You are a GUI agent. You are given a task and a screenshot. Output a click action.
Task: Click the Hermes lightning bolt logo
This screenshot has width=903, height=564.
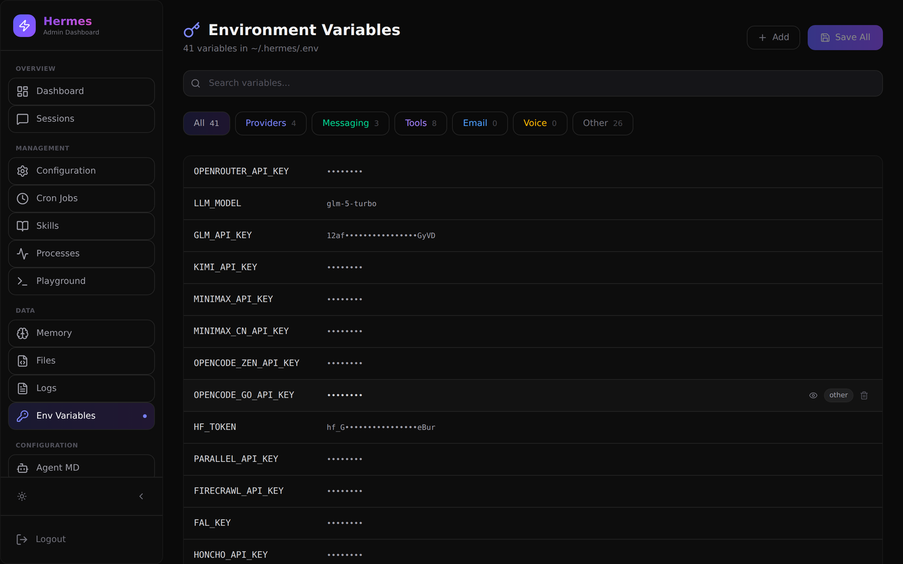coord(24,26)
